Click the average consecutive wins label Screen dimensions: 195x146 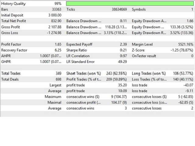click(80, 108)
